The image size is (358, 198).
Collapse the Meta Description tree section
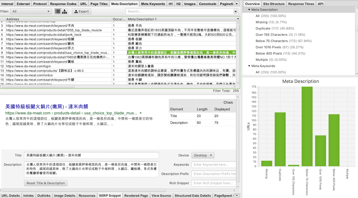(x=249, y=9)
